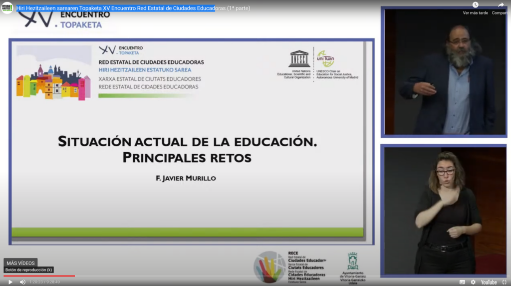Open the video title link

click(x=133, y=8)
